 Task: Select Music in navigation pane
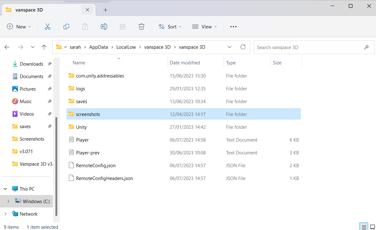click(x=26, y=101)
